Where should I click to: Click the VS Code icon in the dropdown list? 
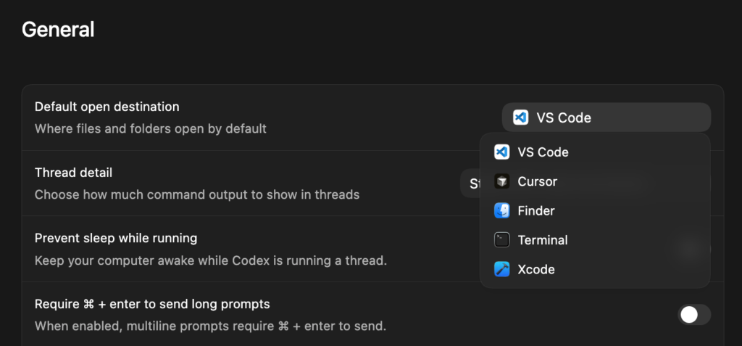(x=501, y=152)
